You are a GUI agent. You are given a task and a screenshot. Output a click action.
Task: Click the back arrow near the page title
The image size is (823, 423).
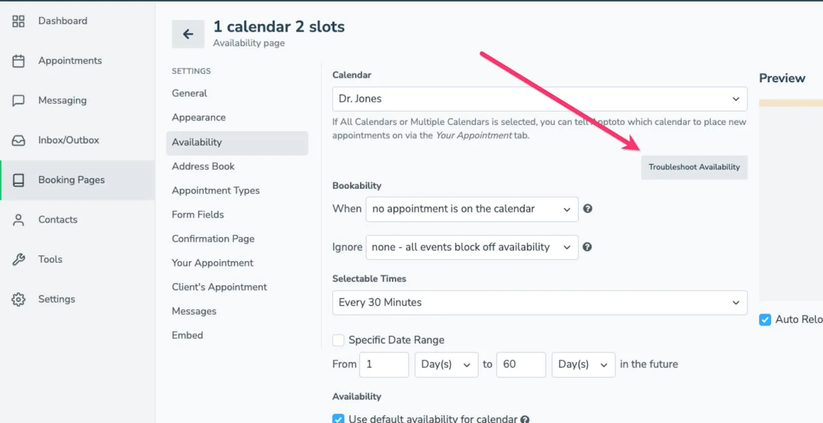click(188, 34)
